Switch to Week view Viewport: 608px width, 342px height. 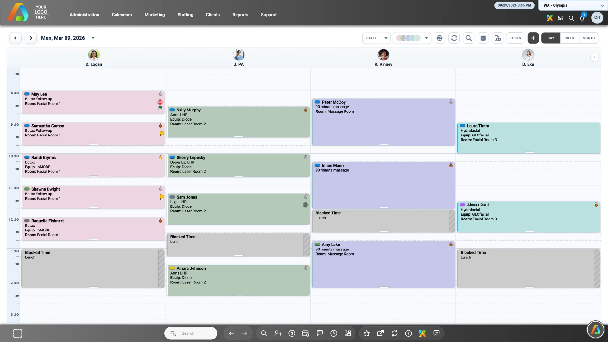[x=570, y=38]
